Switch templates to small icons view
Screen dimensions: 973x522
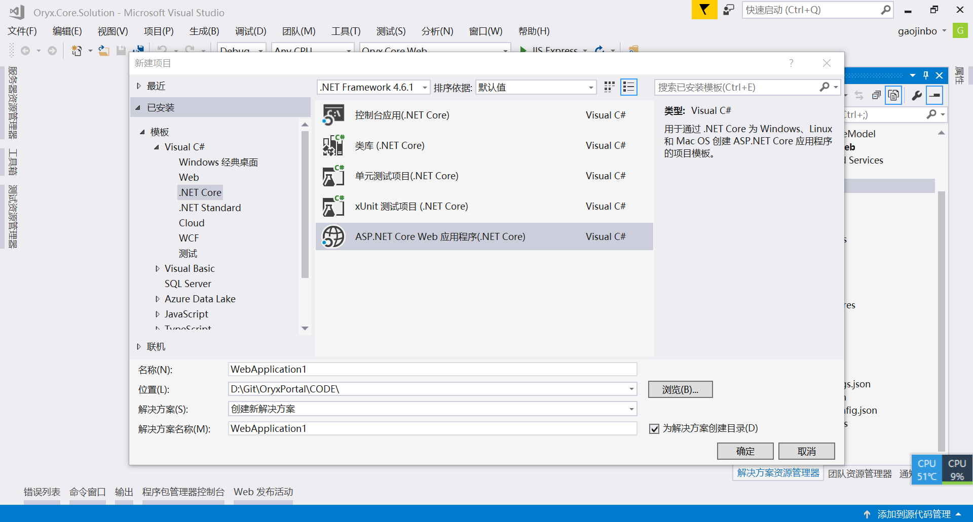click(609, 87)
